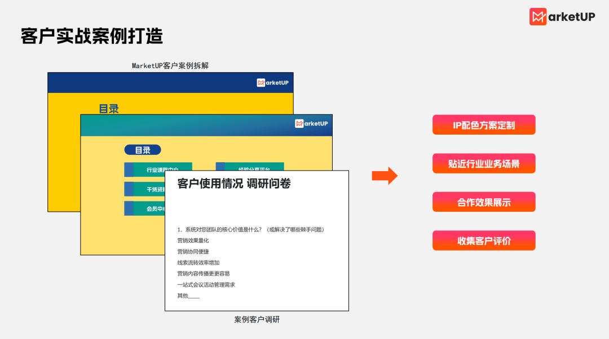Click the 贴近行业业务场景 button
This screenshot has height=339, width=609.
[483, 163]
